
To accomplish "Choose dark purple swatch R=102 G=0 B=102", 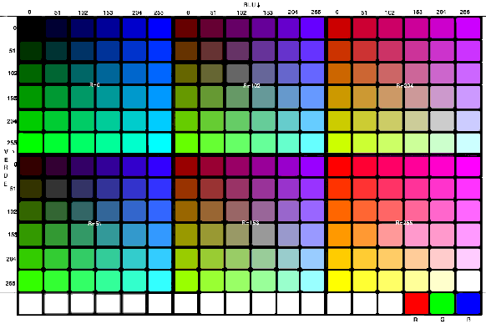I will tap(237, 28).
